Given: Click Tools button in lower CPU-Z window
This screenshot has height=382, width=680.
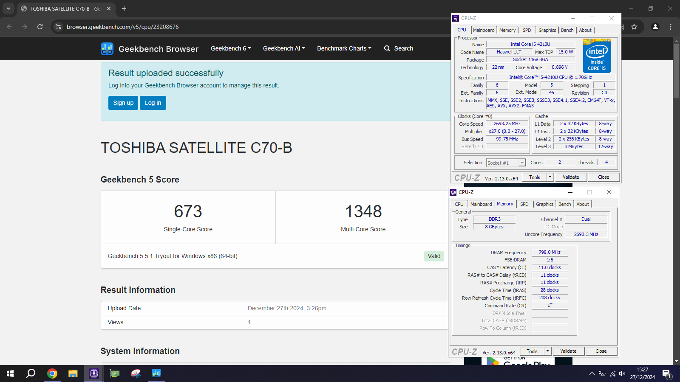Looking at the screenshot, I should [x=532, y=351].
